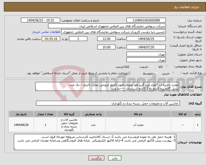Screen dimensions: 206x165
Task: Click the شماره نیاز label
Action: (x=194, y=20)
